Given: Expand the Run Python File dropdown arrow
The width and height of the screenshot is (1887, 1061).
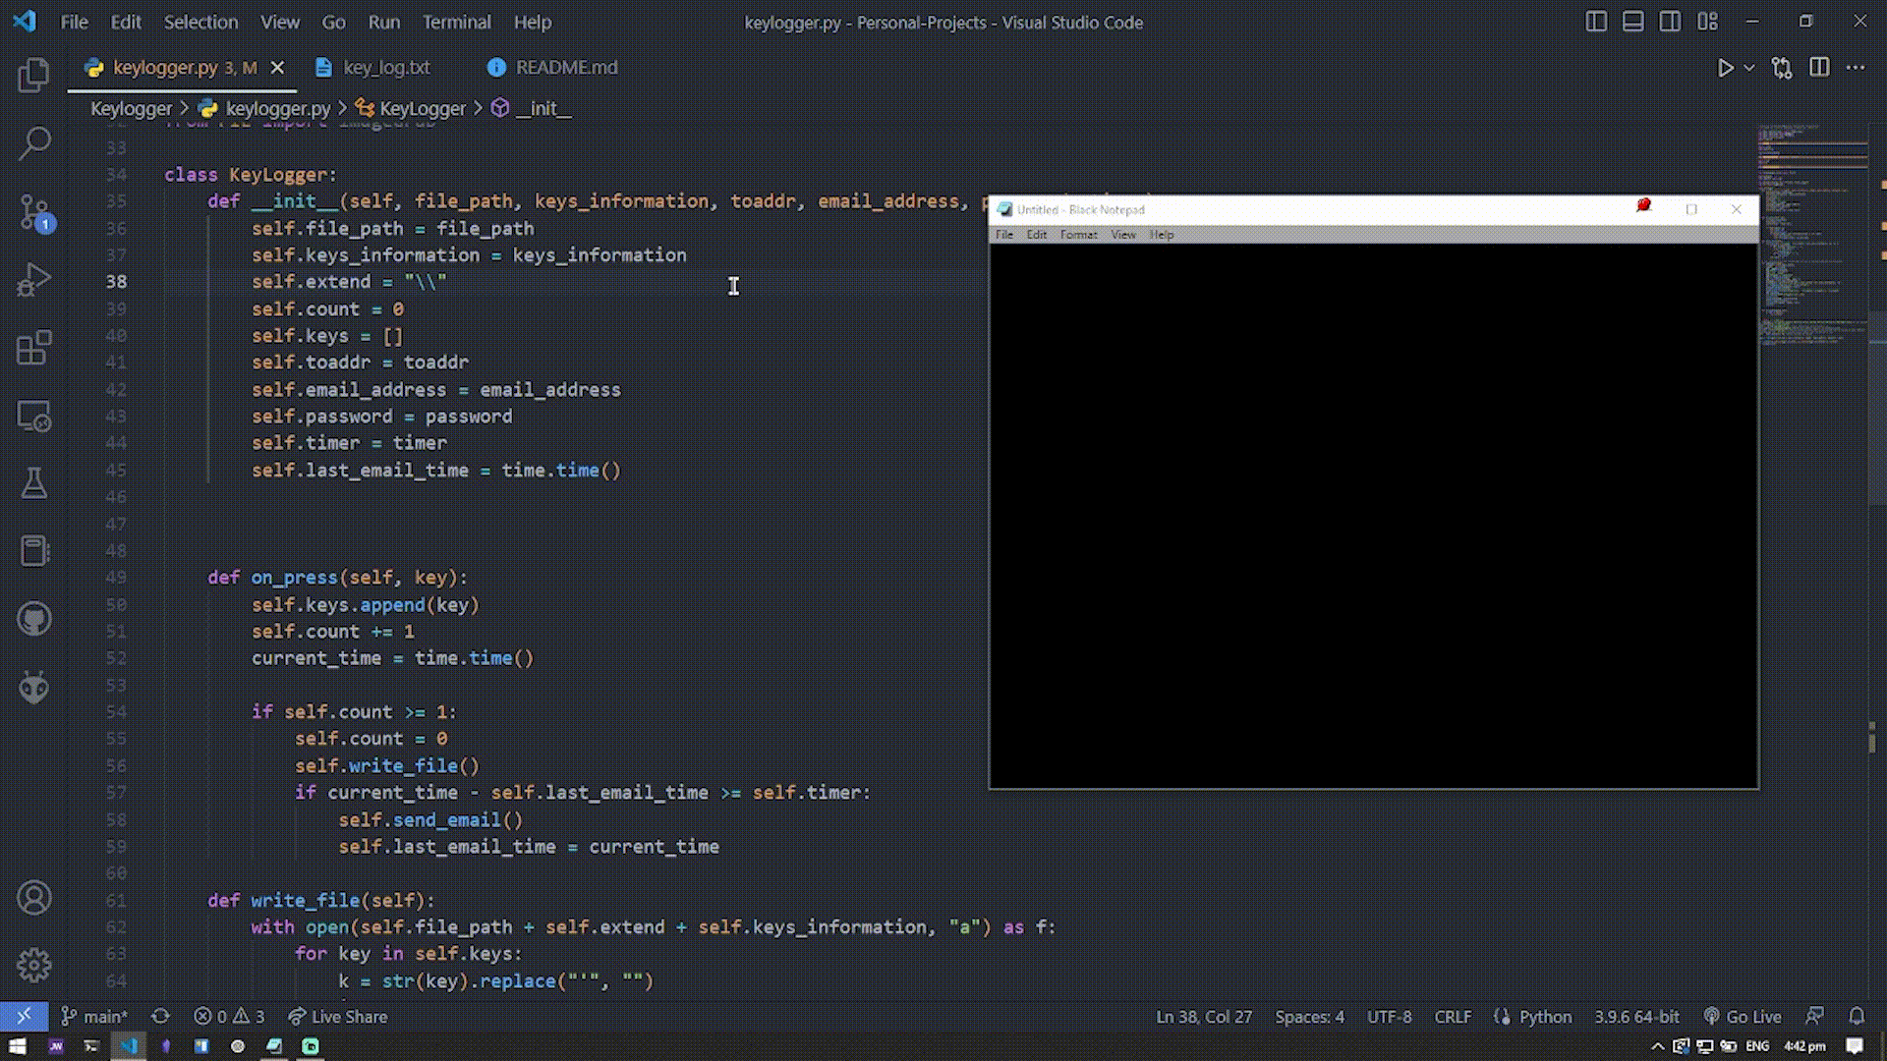Looking at the screenshot, I should [x=1749, y=68].
